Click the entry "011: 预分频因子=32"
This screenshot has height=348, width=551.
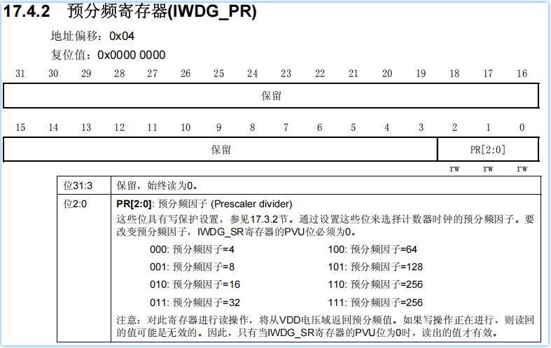coord(195,302)
